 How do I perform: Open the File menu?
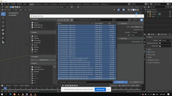[5, 4]
